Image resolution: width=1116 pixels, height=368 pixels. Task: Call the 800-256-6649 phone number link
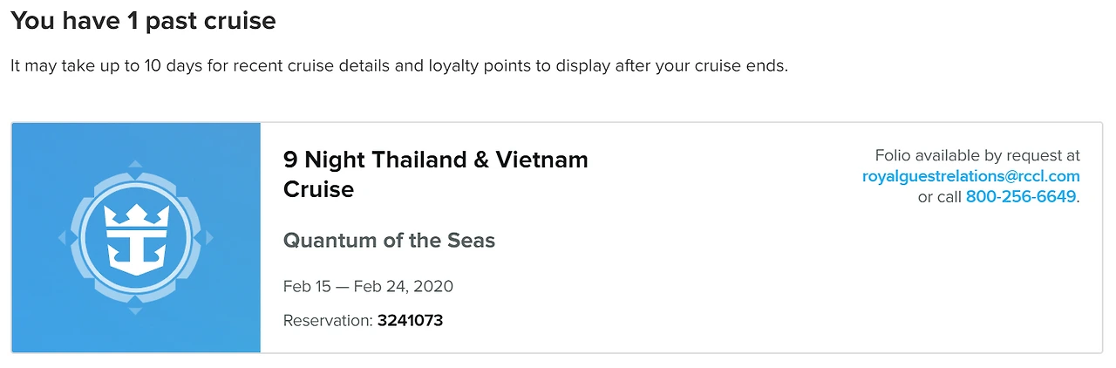click(1020, 197)
